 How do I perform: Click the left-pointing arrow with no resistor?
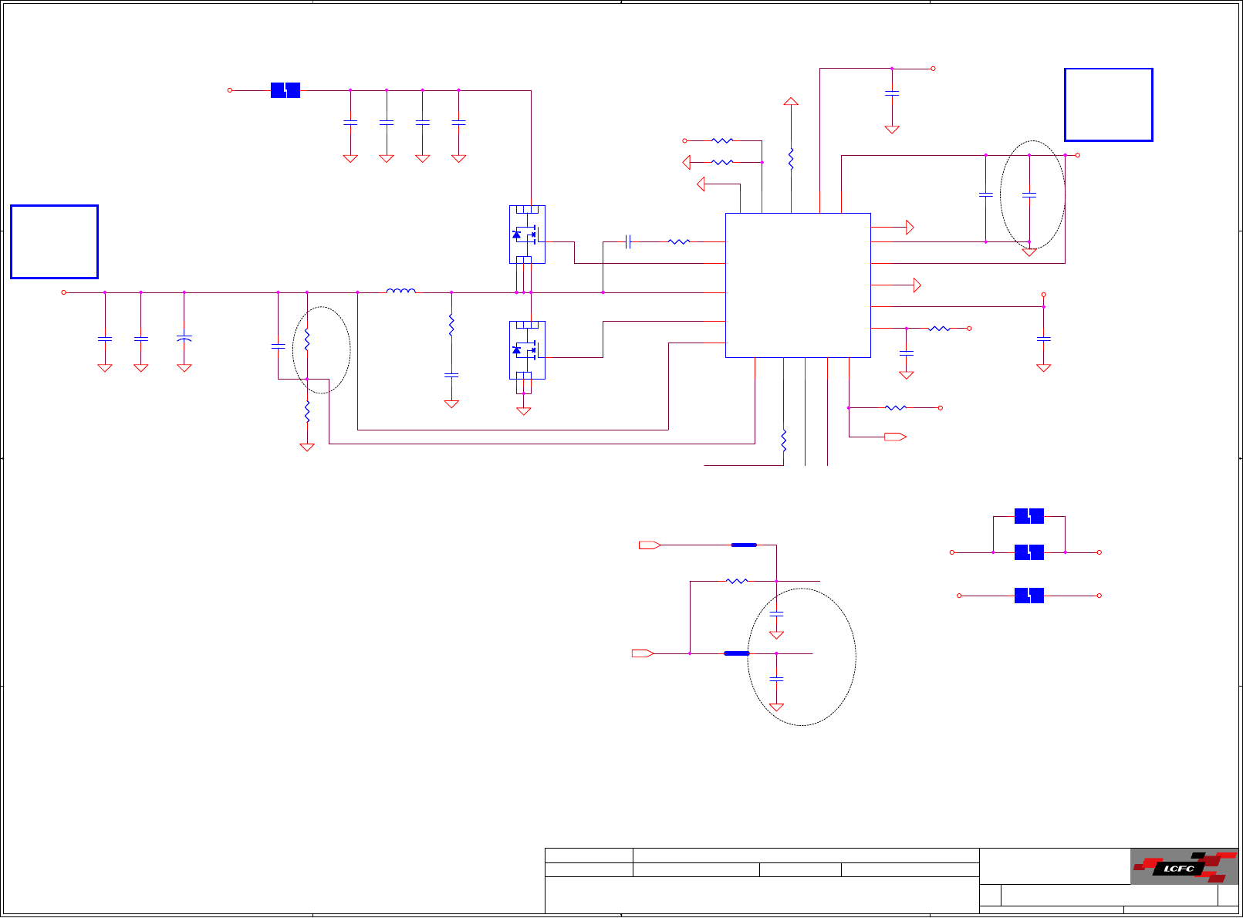pyautogui.click(x=701, y=184)
